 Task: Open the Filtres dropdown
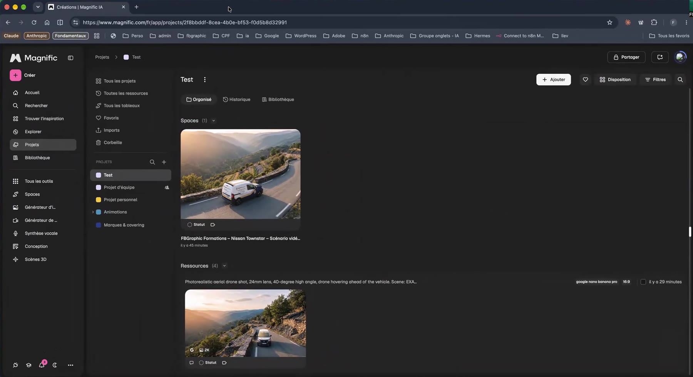pyautogui.click(x=656, y=80)
